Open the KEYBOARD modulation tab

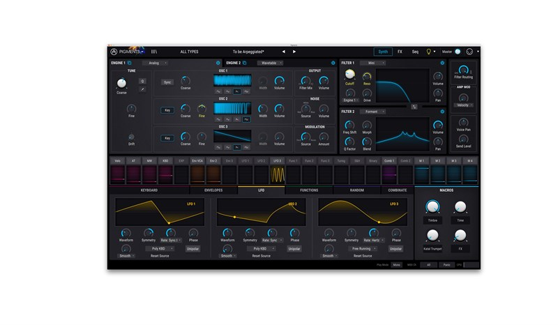coord(149,190)
